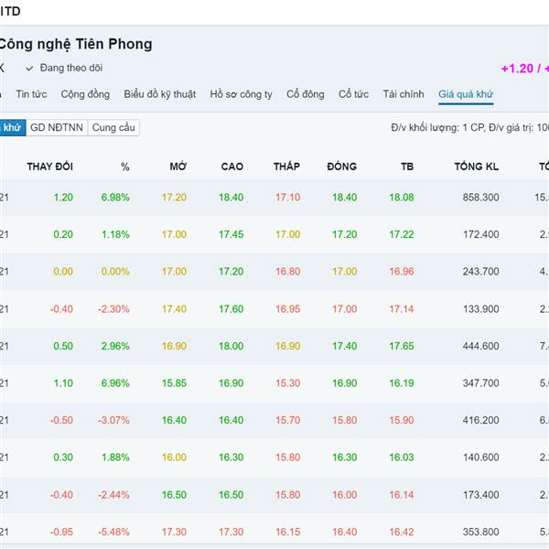
Task: Switch to the Cộng đồng tab
Action: coord(85,94)
